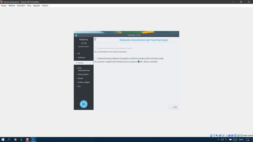Open the Dosya menu
This screenshot has width=253, height=142.
[4, 6]
